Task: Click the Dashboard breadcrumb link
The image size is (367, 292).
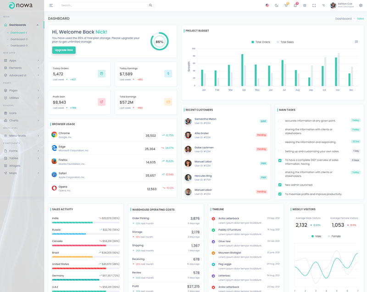Action: pyautogui.click(x=343, y=19)
